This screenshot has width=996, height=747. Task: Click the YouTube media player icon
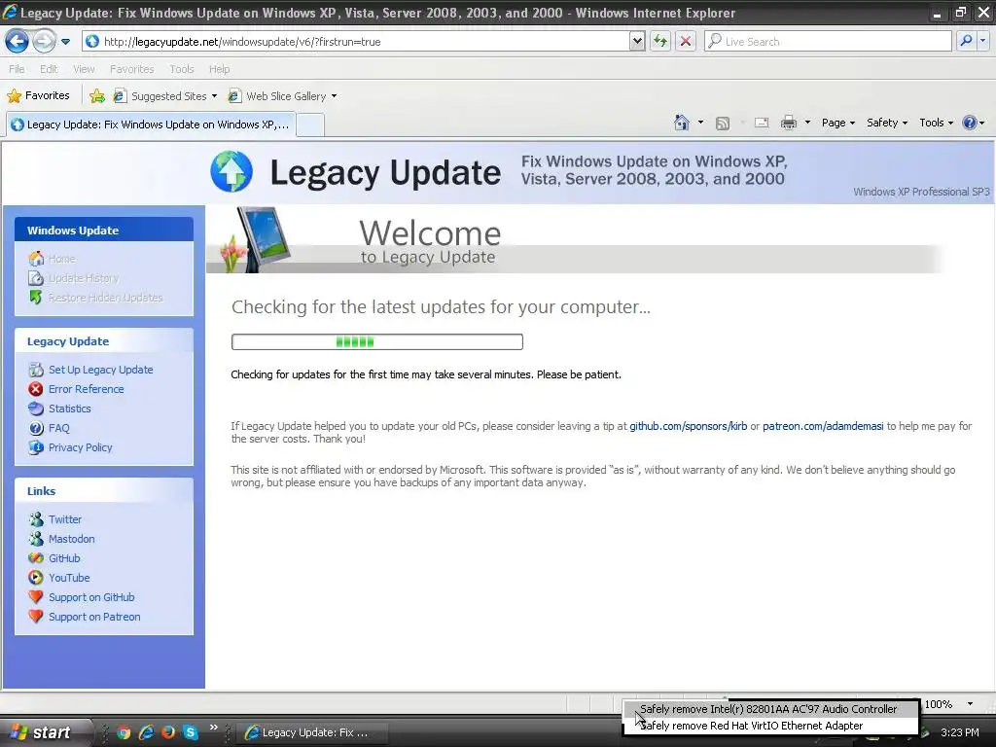click(x=36, y=578)
